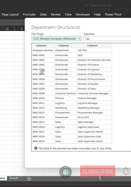Click the Column1 preview header
This screenshot has height=187, width=131.
pyautogui.click(x=43, y=45)
